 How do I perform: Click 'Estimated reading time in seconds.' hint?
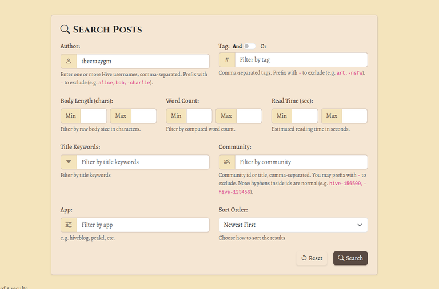point(310,129)
